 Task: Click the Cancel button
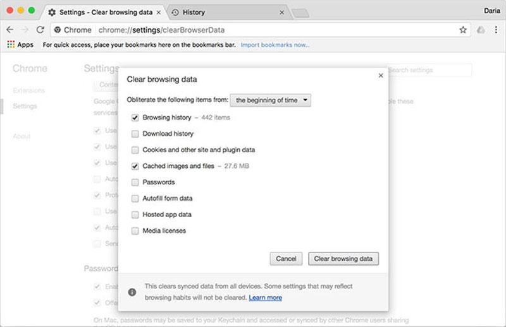click(x=286, y=258)
